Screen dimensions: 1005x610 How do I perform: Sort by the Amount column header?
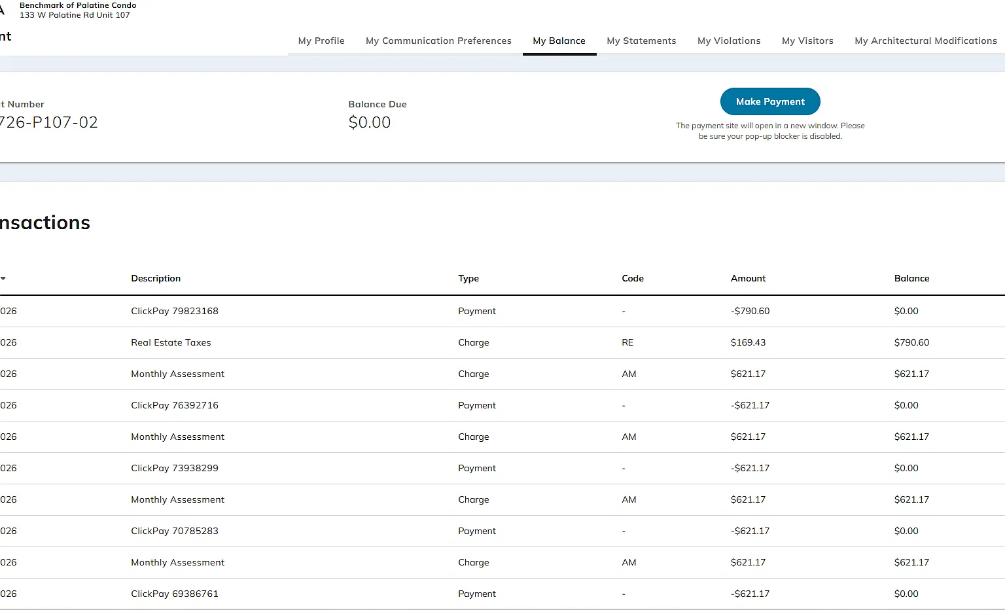pyautogui.click(x=748, y=278)
